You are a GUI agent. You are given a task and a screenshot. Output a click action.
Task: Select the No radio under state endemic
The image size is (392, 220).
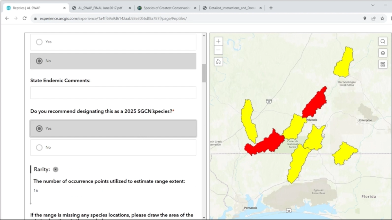[39, 61]
